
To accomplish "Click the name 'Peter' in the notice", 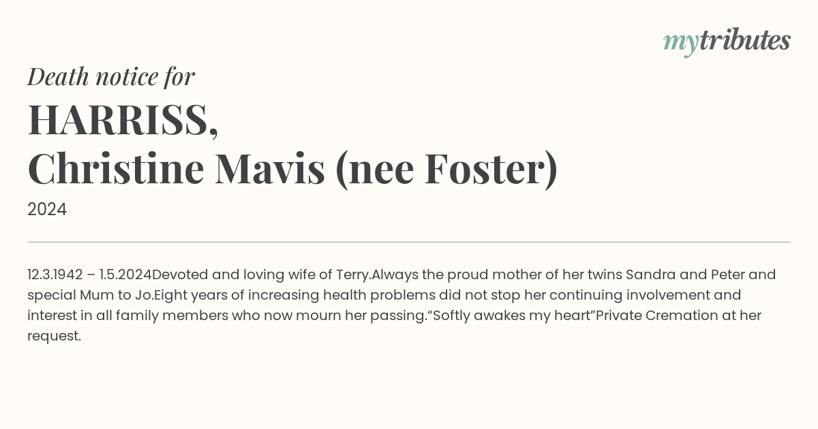I will pos(728,275).
